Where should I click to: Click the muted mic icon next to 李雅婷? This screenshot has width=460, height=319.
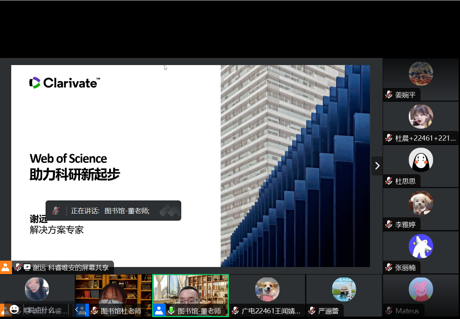coord(389,224)
